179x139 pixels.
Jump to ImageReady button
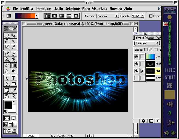point(10,131)
